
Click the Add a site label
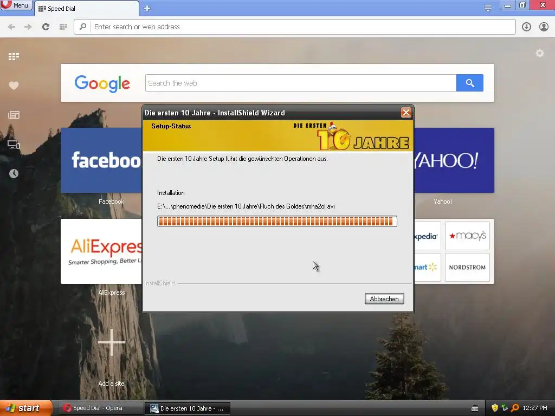coord(111,383)
